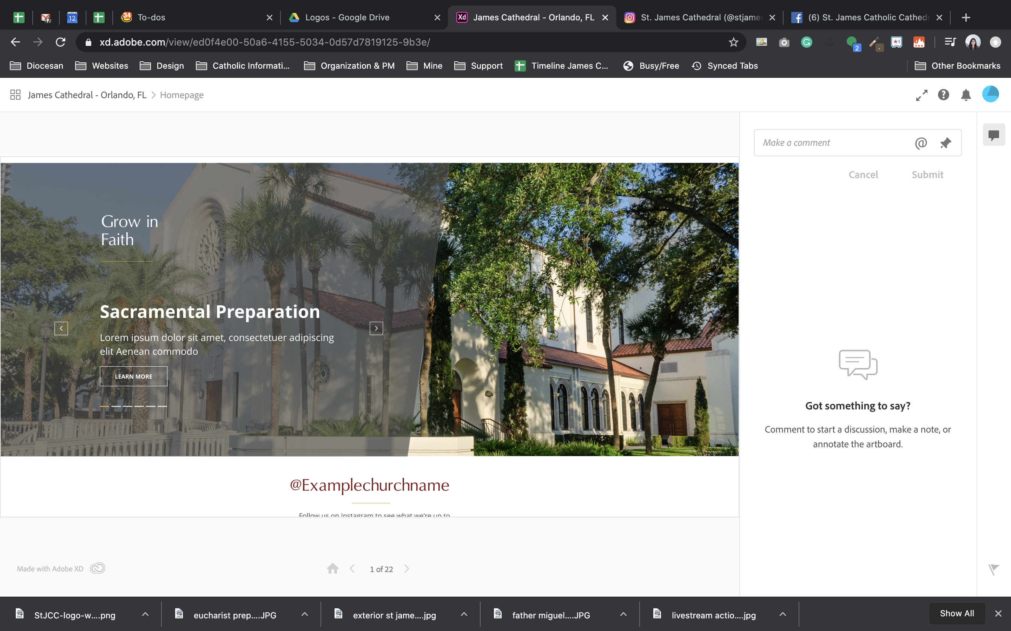Advance the carousel with the right arrow
1011x631 pixels.
point(376,328)
